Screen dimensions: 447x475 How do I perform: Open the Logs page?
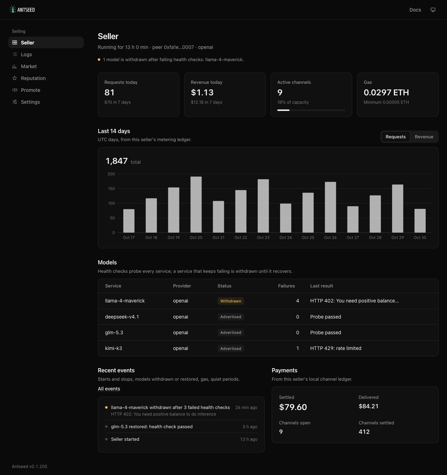coord(46,54)
